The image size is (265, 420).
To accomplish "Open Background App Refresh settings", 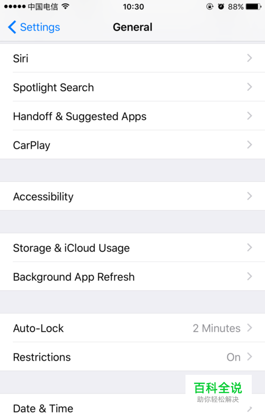I will coord(132,276).
